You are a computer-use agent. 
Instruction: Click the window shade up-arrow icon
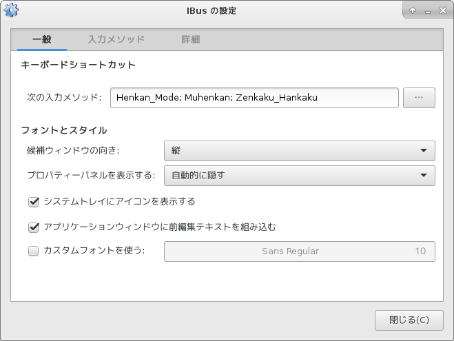pos(413,11)
